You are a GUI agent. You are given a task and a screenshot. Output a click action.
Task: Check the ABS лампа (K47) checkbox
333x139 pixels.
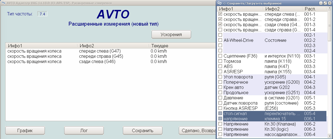pos(220,66)
